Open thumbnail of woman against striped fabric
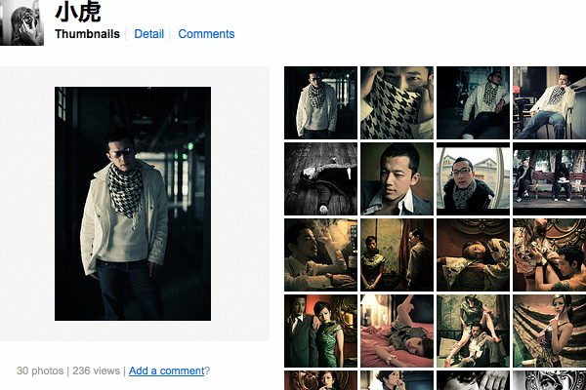 tap(549, 331)
